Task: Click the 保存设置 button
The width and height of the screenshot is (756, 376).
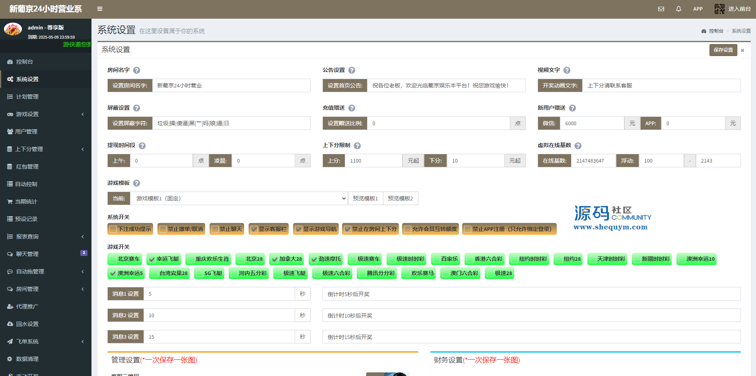Action: tap(723, 50)
